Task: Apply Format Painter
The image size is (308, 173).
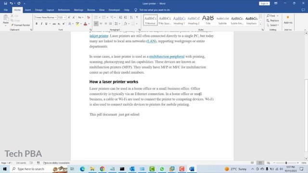Action: point(21,25)
